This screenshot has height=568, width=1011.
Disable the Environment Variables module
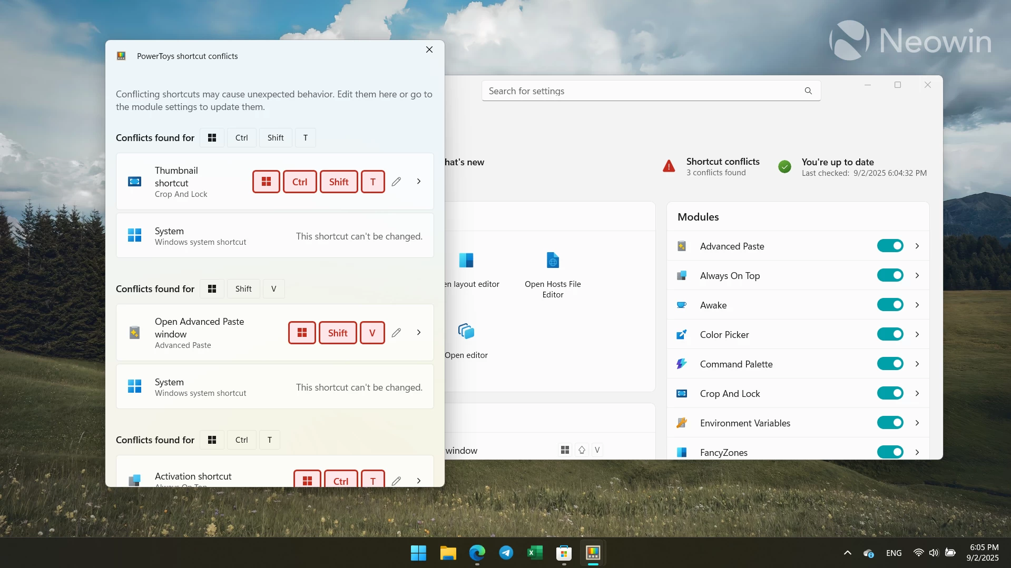point(890,423)
